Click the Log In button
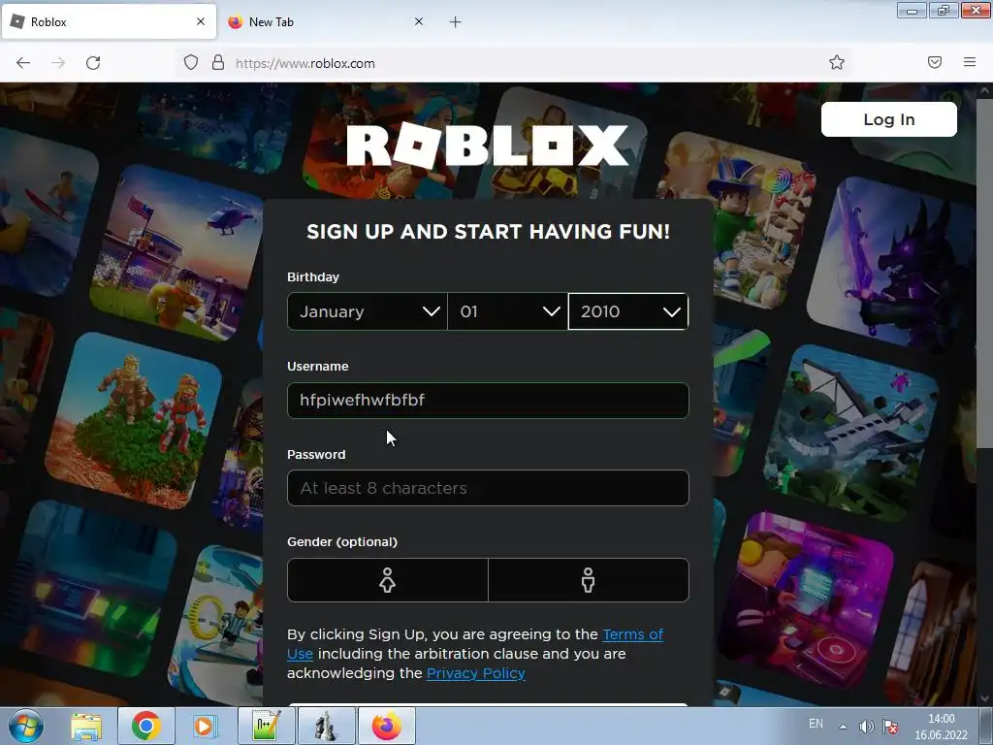This screenshot has height=745, width=993. (x=888, y=119)
